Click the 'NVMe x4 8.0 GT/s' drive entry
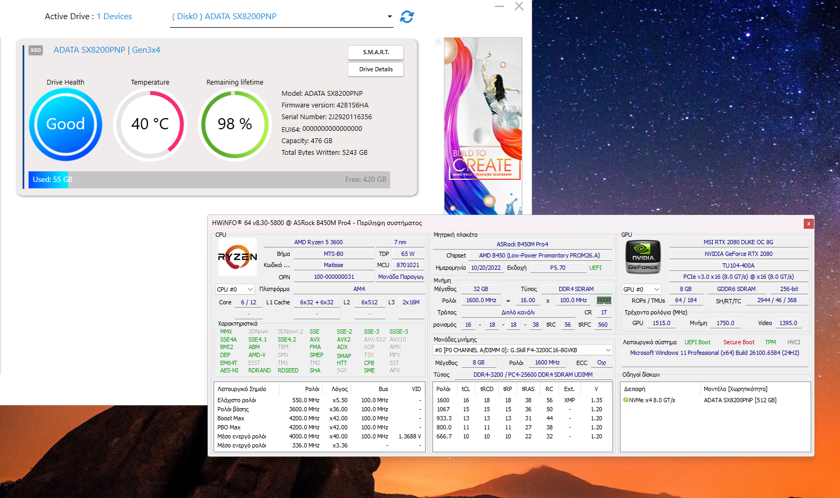840x498 pixels. pyautogui.click(x=652, y=400)
